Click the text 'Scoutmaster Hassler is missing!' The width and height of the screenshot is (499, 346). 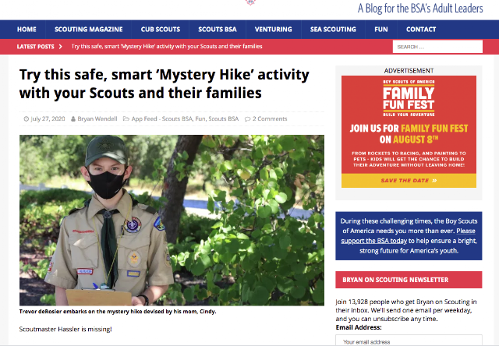tap(65, 329)
